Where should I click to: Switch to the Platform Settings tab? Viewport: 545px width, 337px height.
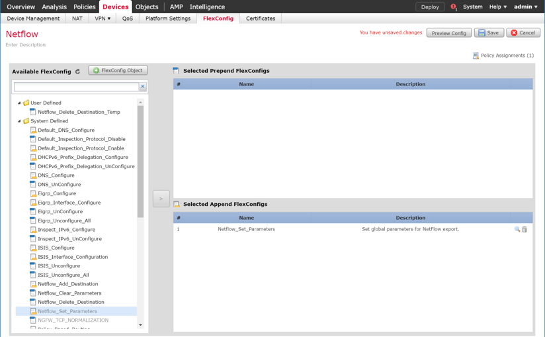(x=167, y=19)
